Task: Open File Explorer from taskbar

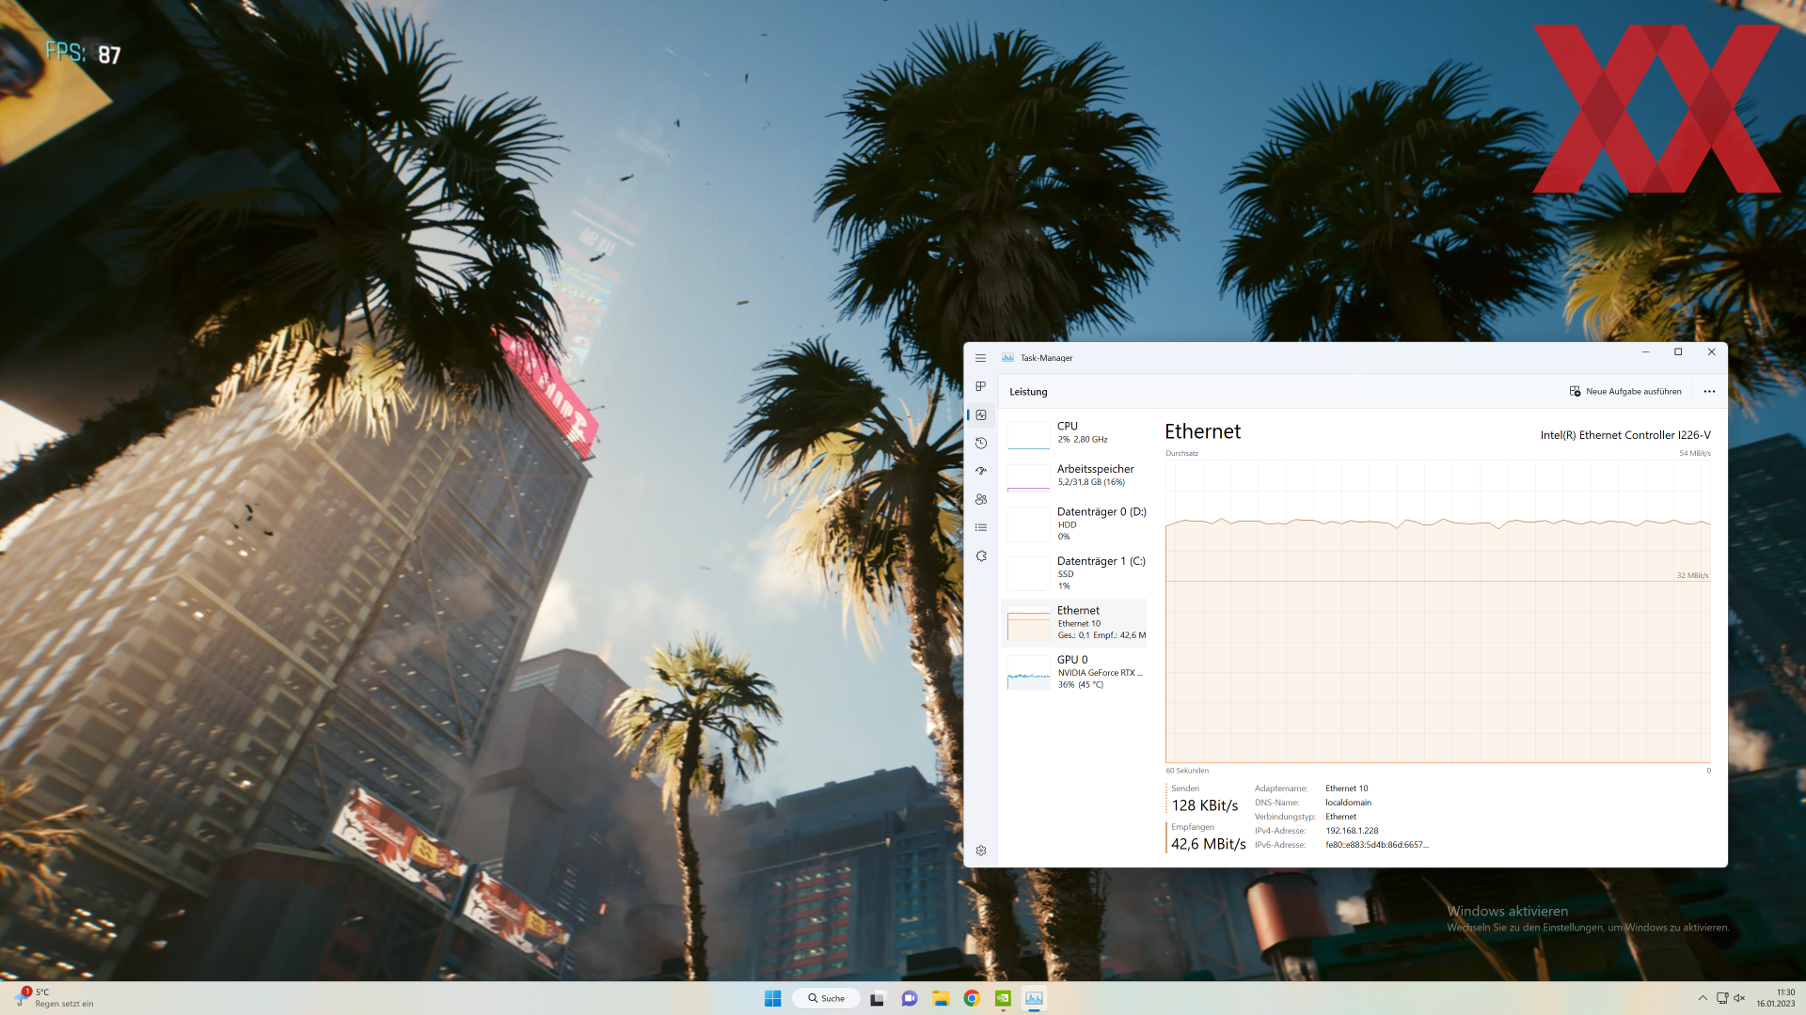Action: pyautogui.click(x=941, y=998)
